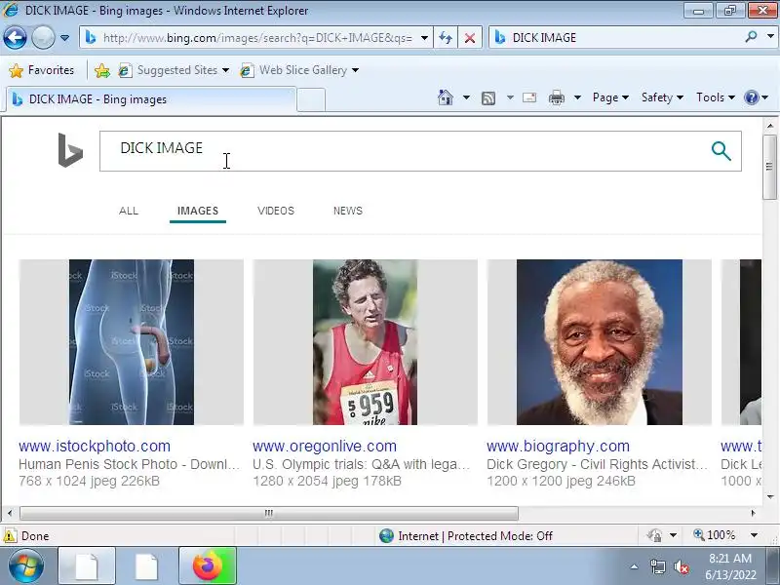Viewport: 780px width, 585px height.
Task: Open the recent pages dropdown beside Forward
Action: 64,38
